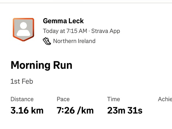Click the Pace stat label

pos(63,99)
